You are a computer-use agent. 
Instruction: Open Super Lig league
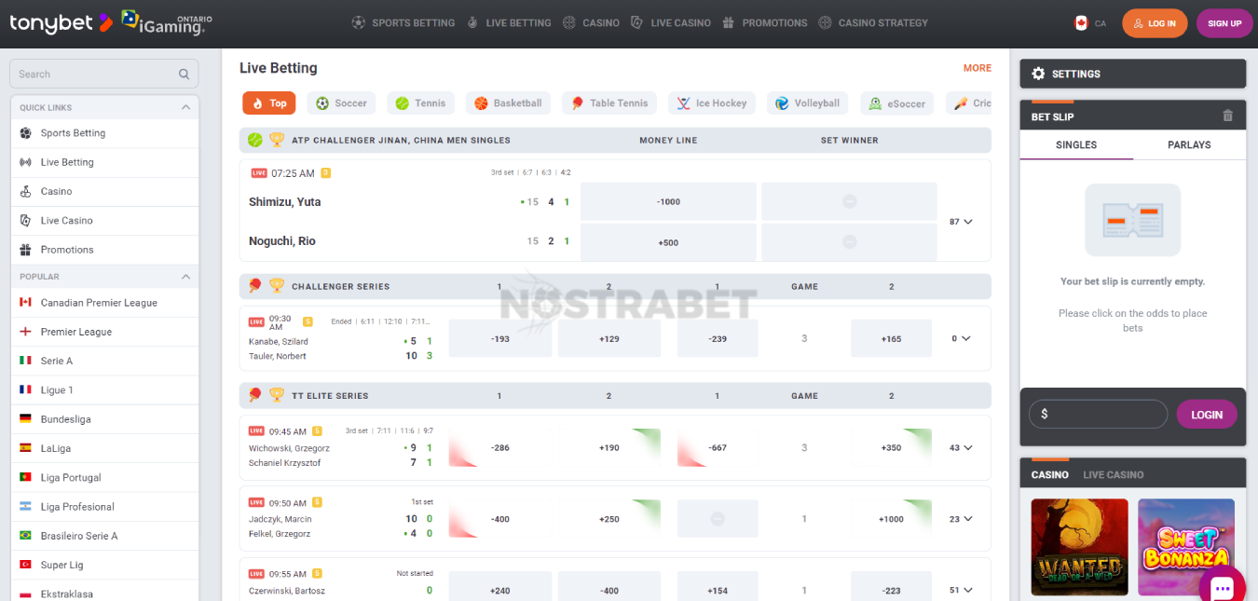point(104,566)
